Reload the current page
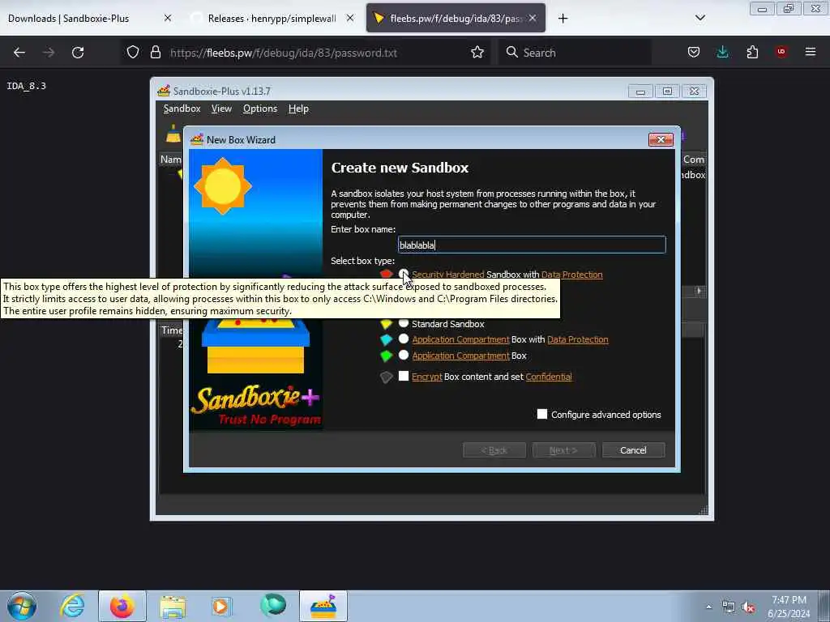The height and width of the screenshot is (622, 830). (78, 53)
